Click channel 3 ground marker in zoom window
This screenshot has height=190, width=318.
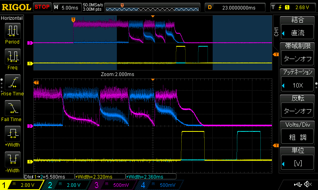tap(30, 126)
